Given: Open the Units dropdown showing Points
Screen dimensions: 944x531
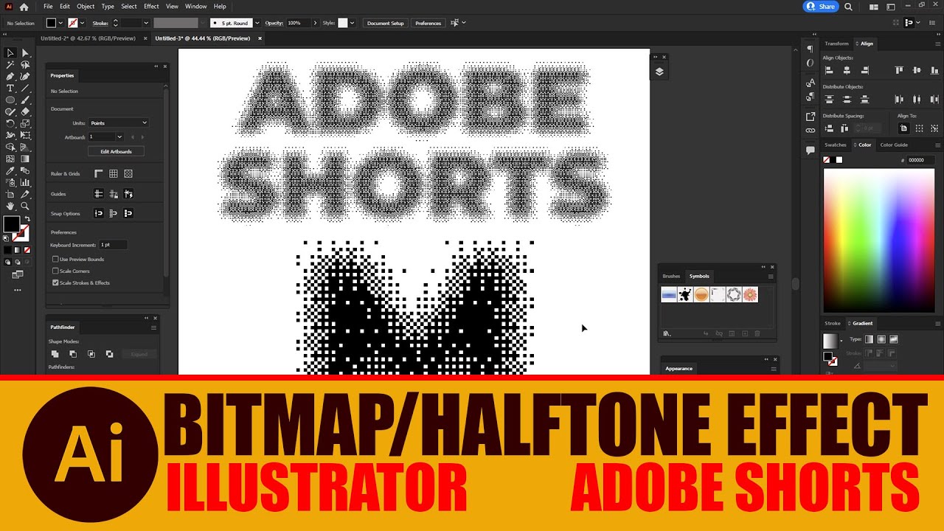Looking at the screenshot, I should click(x=118, y=123).
